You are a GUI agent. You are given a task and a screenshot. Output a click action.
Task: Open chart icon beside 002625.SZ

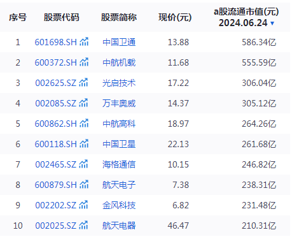[83, 83]
